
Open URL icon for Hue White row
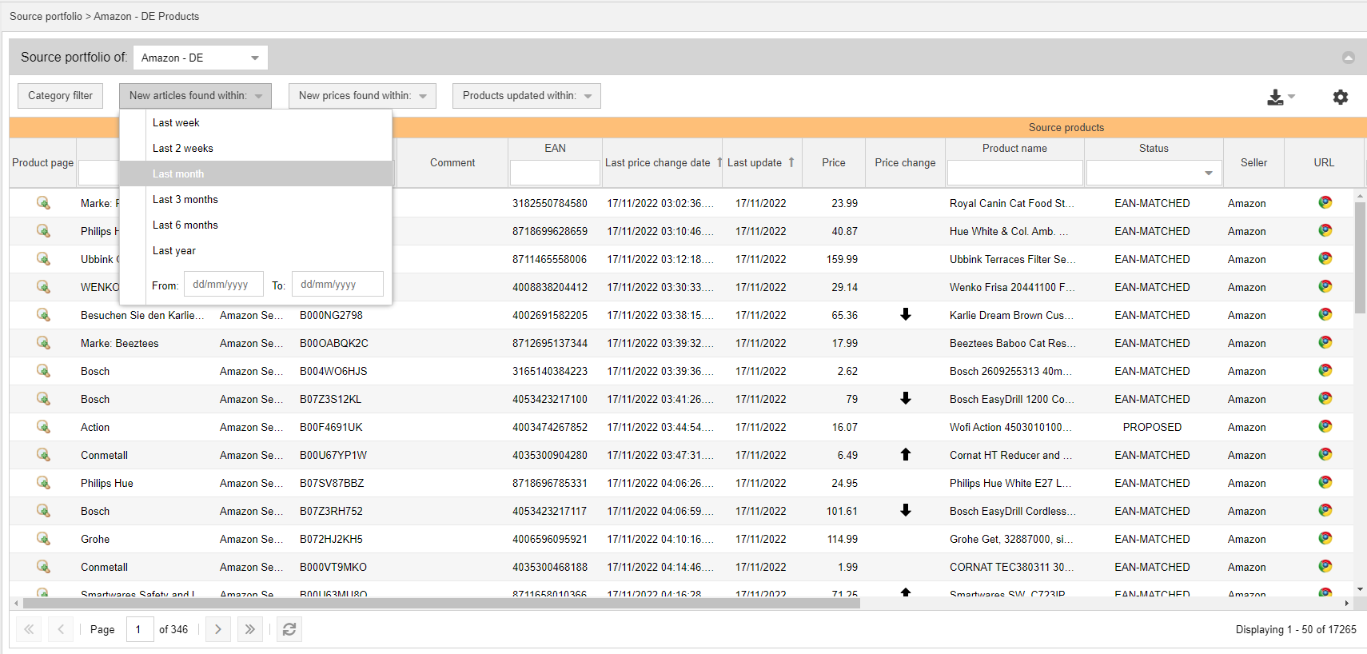coord(1325,230)
